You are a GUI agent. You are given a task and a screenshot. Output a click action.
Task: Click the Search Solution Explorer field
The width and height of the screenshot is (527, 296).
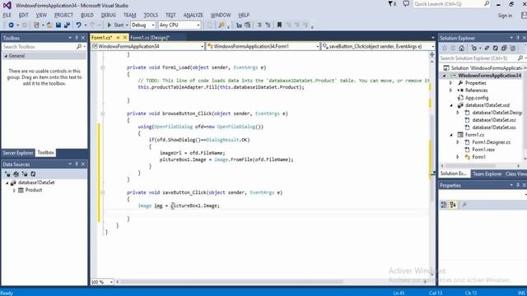pyautogui.click(x=478, y=58)
